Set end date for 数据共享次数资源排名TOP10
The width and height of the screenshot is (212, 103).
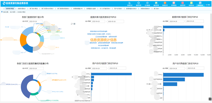point(115,21)
